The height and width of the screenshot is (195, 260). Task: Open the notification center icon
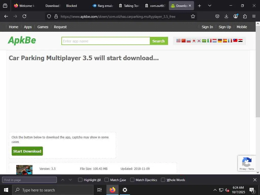click(252, 190)
